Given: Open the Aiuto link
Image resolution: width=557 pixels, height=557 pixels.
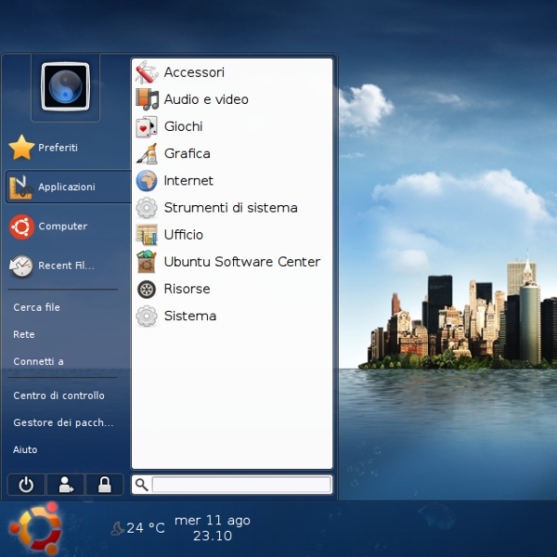Looking at the screenshot, I should tap(25, 449).
